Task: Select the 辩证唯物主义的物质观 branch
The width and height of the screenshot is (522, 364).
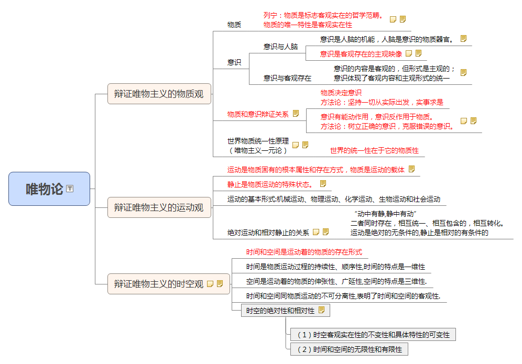Action: 159,93
